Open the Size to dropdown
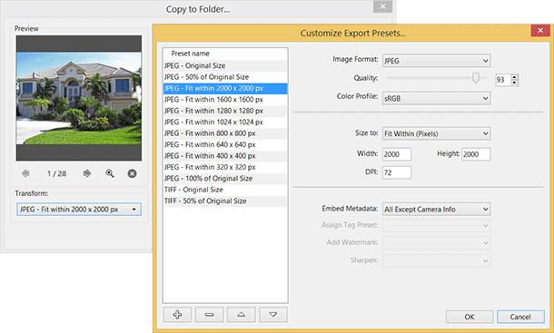Viewport: 554px width, 333px height. click(436, 133)
